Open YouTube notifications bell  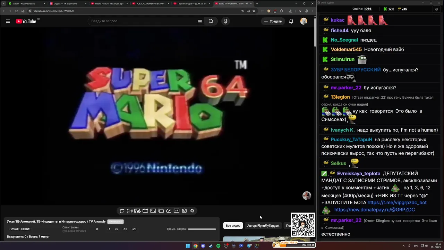coord(291,21)
